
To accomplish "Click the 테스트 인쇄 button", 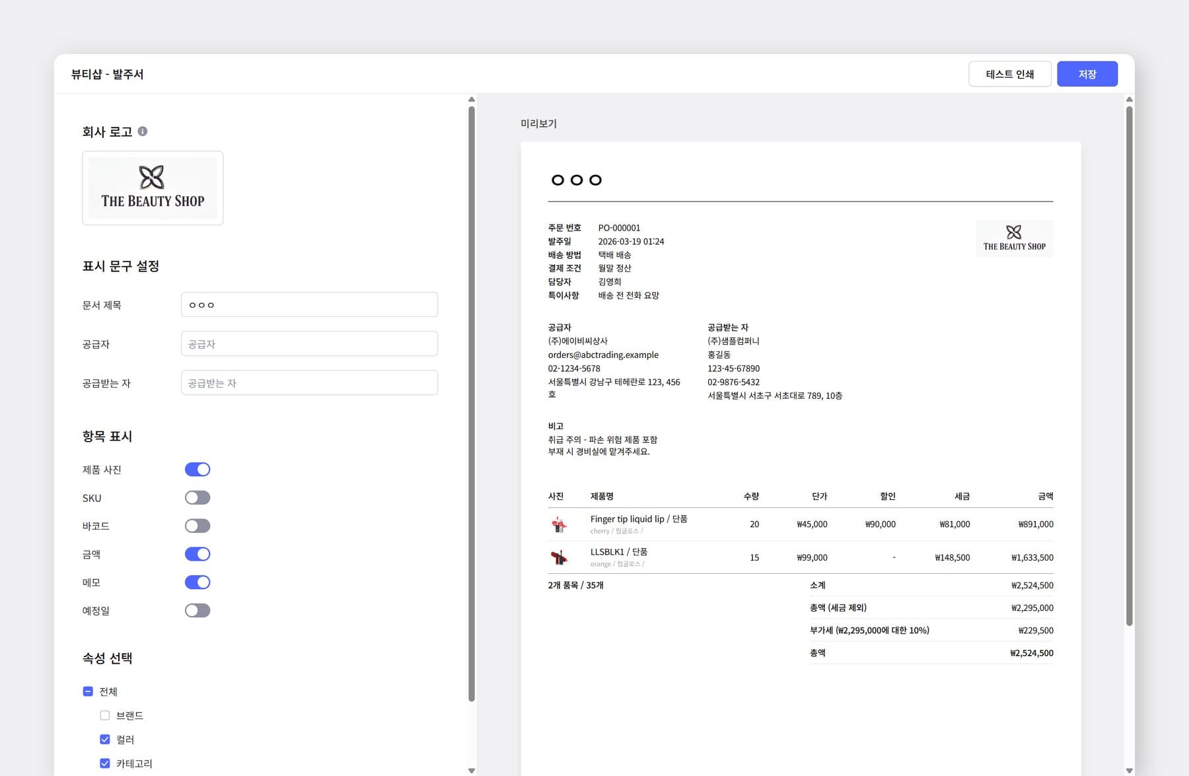I will coord(1009,74).
